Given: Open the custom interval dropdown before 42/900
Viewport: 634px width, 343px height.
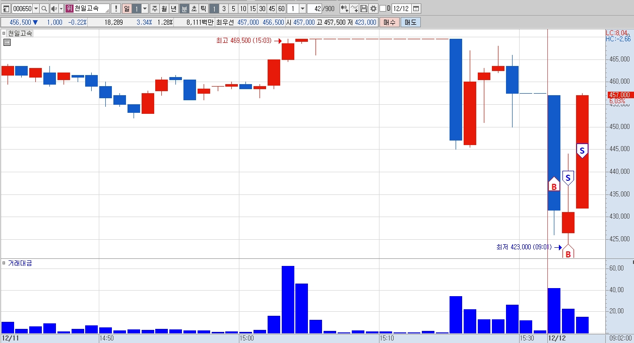Looking at the screenshot, I should pyautogui.click(x=302, y=9).
